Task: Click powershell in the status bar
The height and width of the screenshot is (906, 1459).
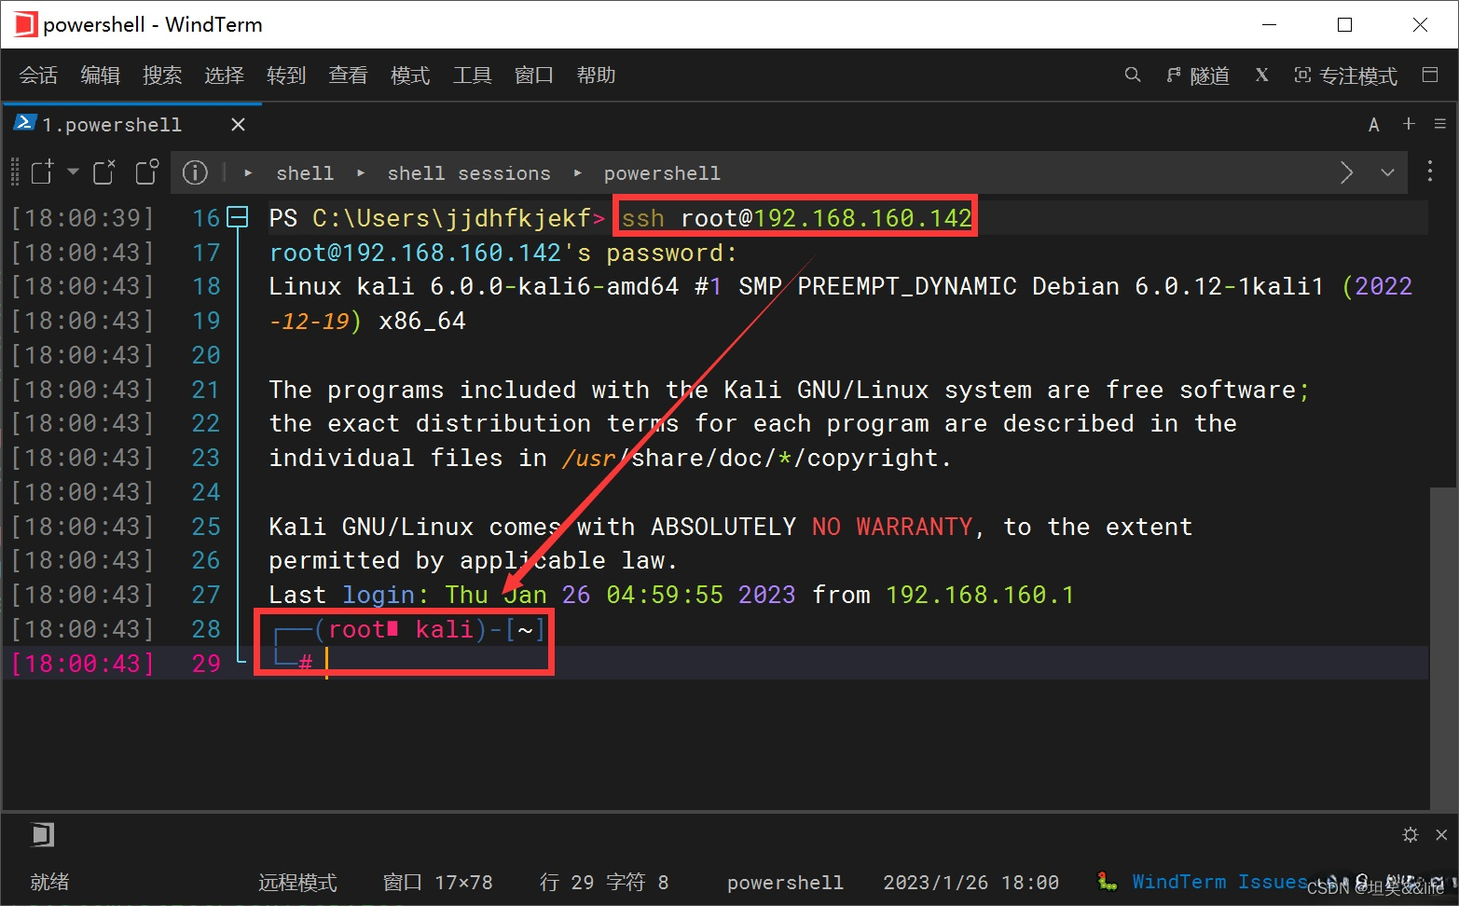Action: pyautogui.click(x=785, y=882)
